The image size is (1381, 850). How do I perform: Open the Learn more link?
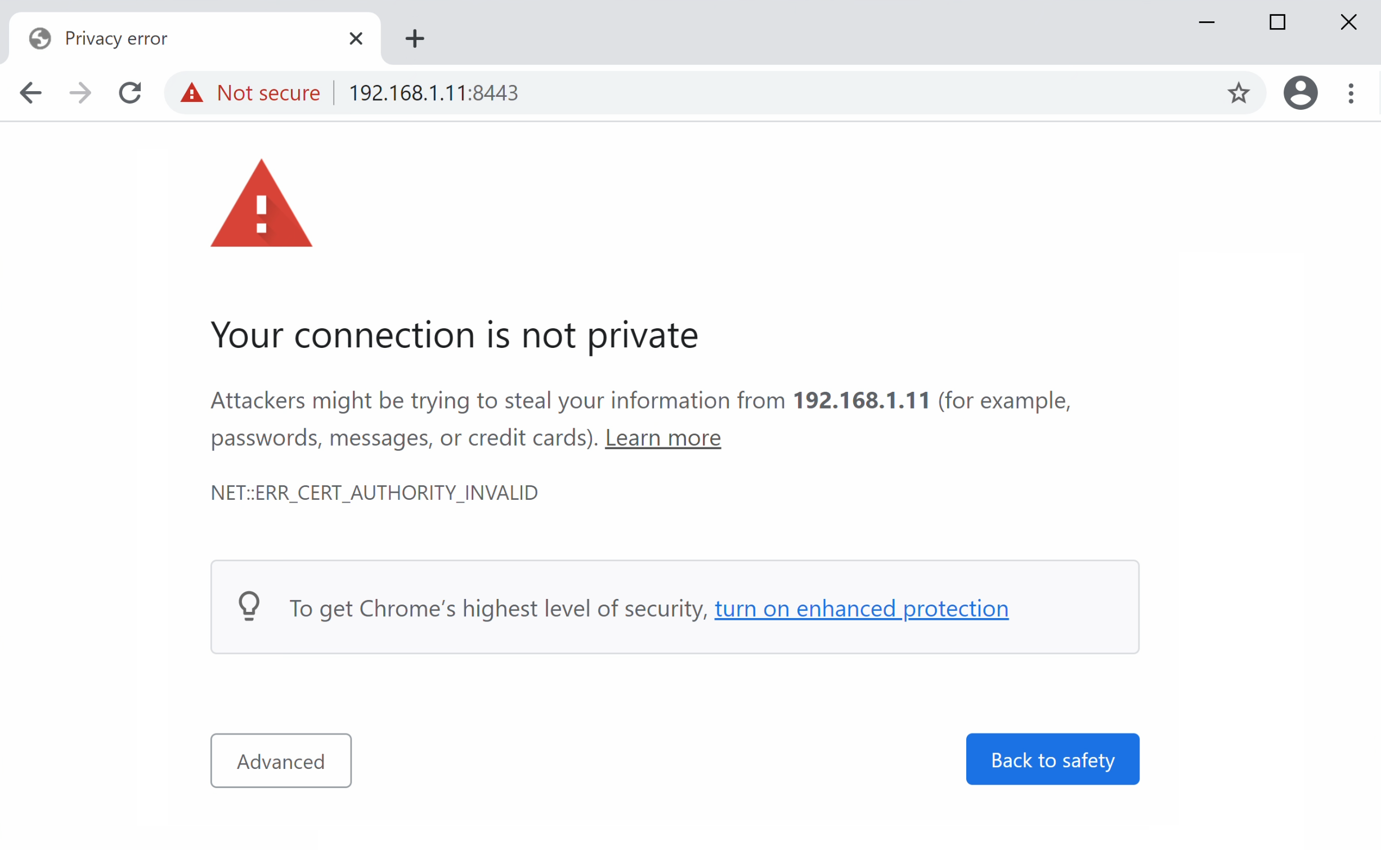[662, 438]
